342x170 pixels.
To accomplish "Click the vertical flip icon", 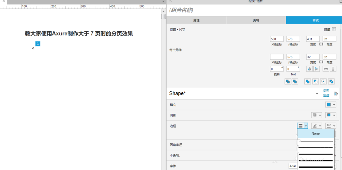I will [316, 69].
